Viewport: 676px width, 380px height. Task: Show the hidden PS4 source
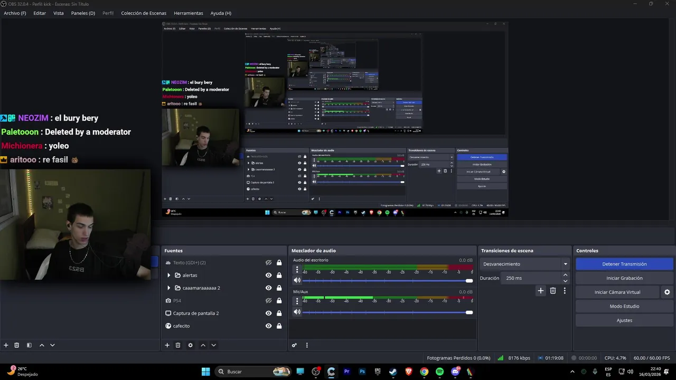coord(268,300)
